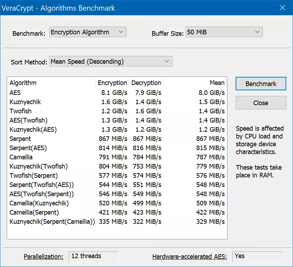Click the 8.0 GiB/s AES mean value
Screen dimensions: 293x267
[x=212, y=93]
